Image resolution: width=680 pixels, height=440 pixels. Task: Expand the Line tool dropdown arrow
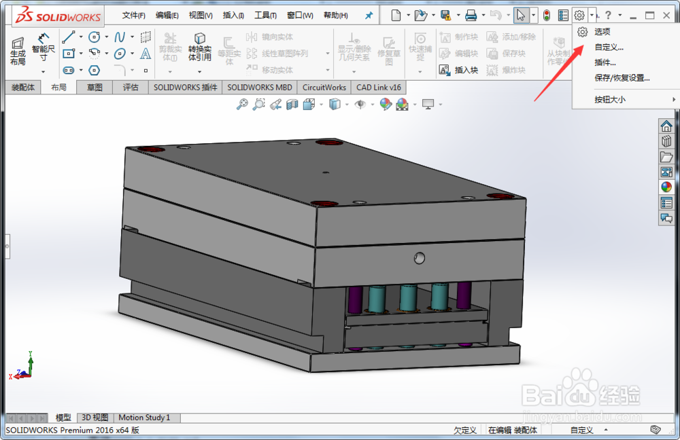(x=81, y=37)
